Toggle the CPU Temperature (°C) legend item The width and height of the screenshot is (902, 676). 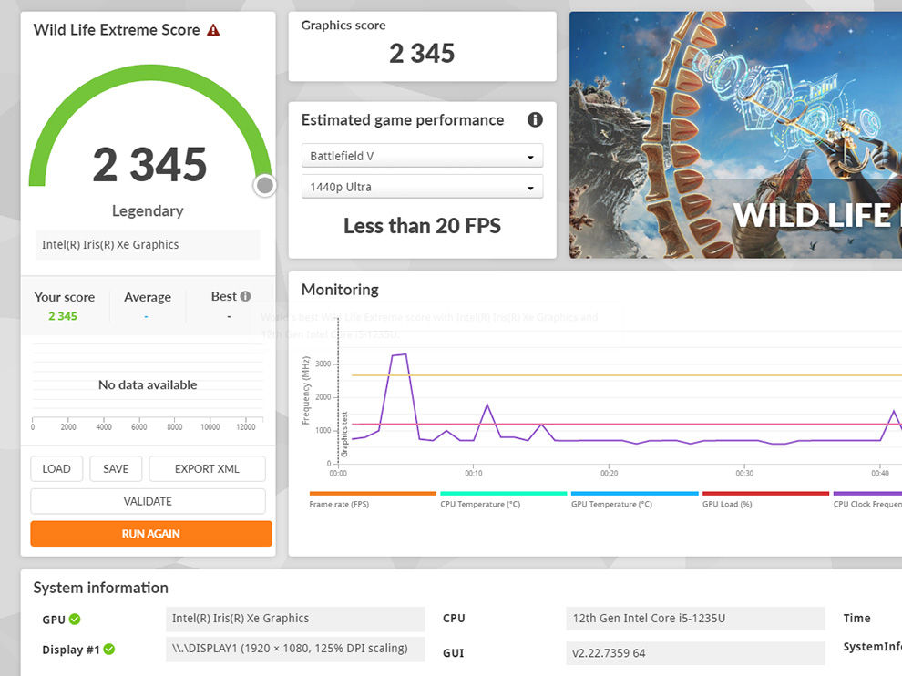point(503,499)
